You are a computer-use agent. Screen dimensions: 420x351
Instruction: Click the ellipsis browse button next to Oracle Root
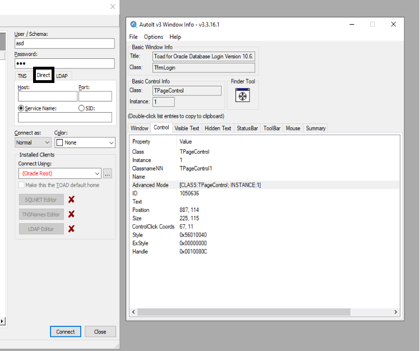click(x=108, y=173)
